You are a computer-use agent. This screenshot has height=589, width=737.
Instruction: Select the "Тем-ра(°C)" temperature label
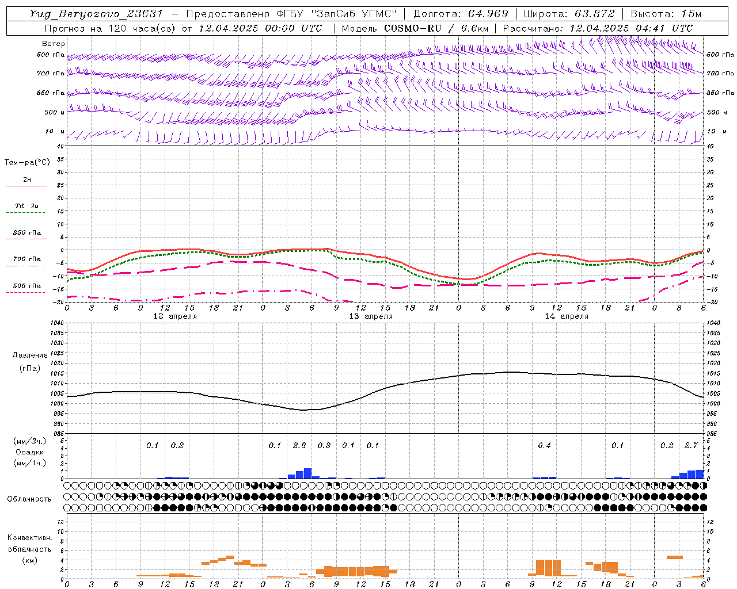pos(27,162)
